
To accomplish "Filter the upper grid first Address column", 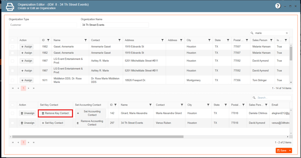I will tap(162, 40).
